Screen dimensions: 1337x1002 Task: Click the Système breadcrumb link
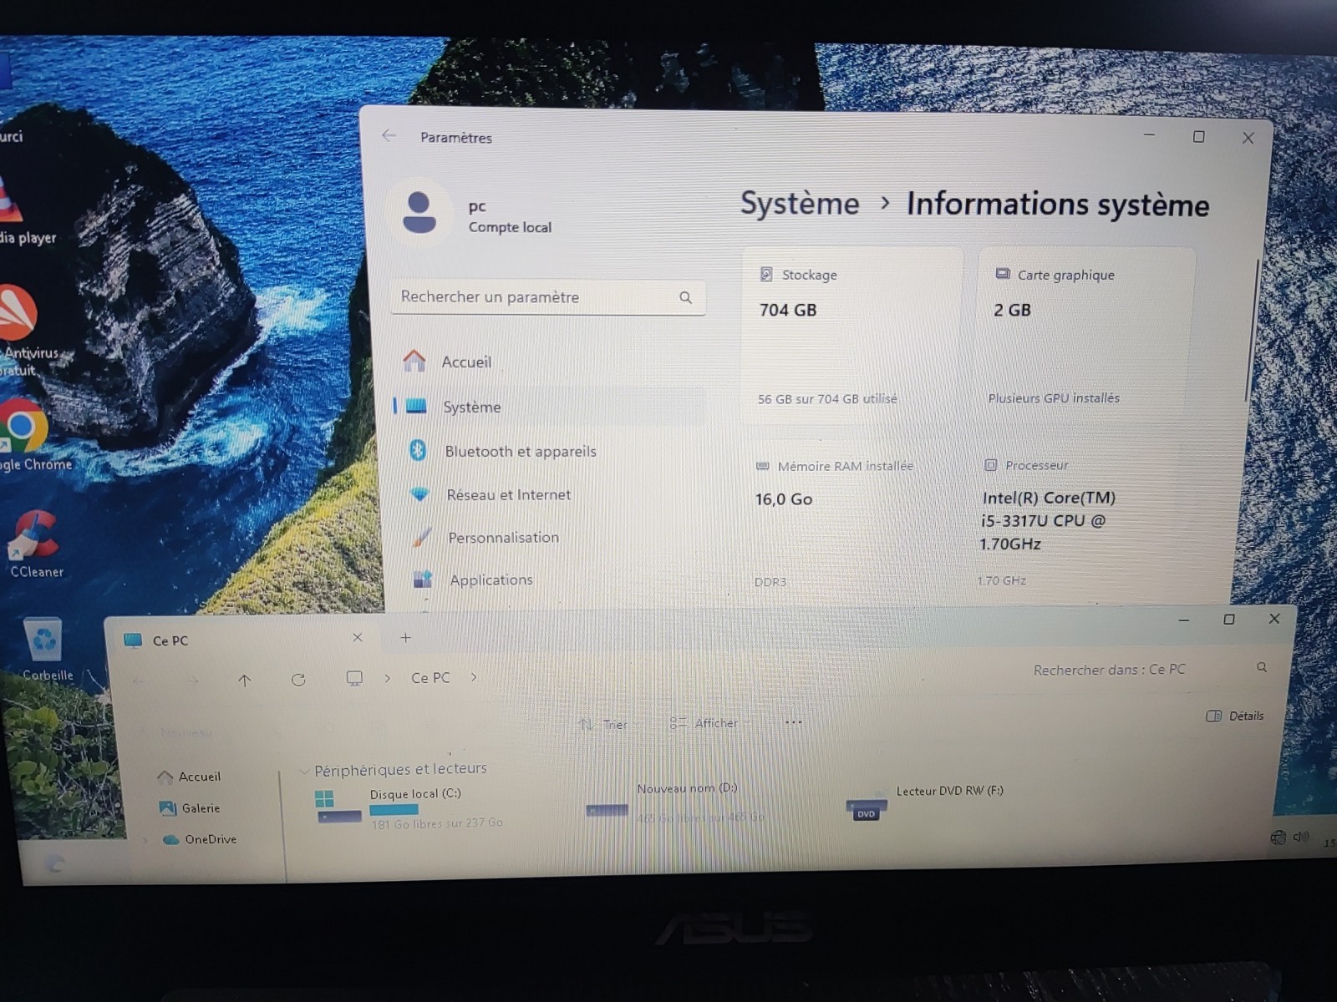800,204
